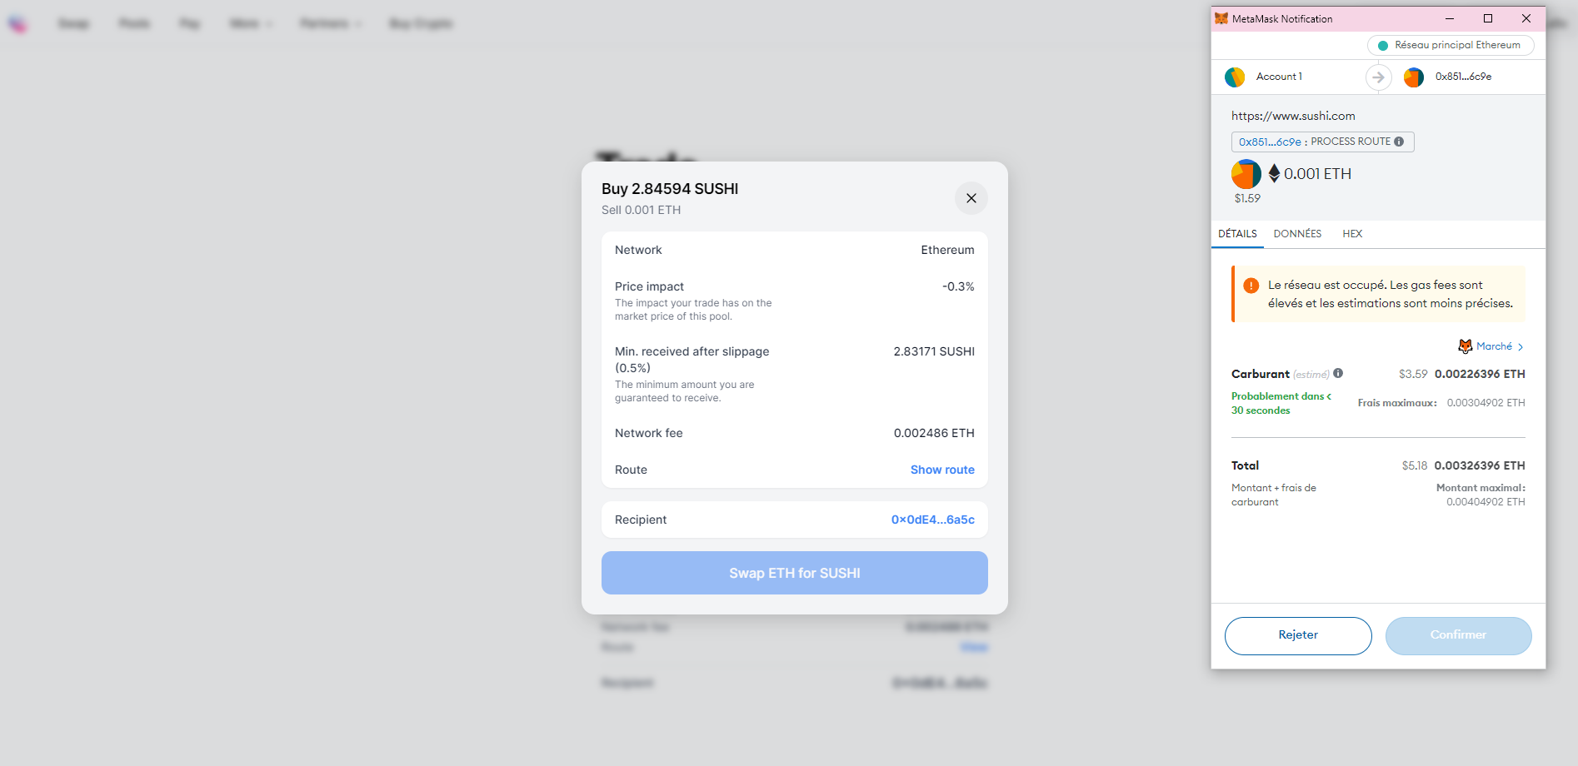Select the DÉTAILS tab
1578x766 pixels.
pyautogui.click(x=1237, y=234)
